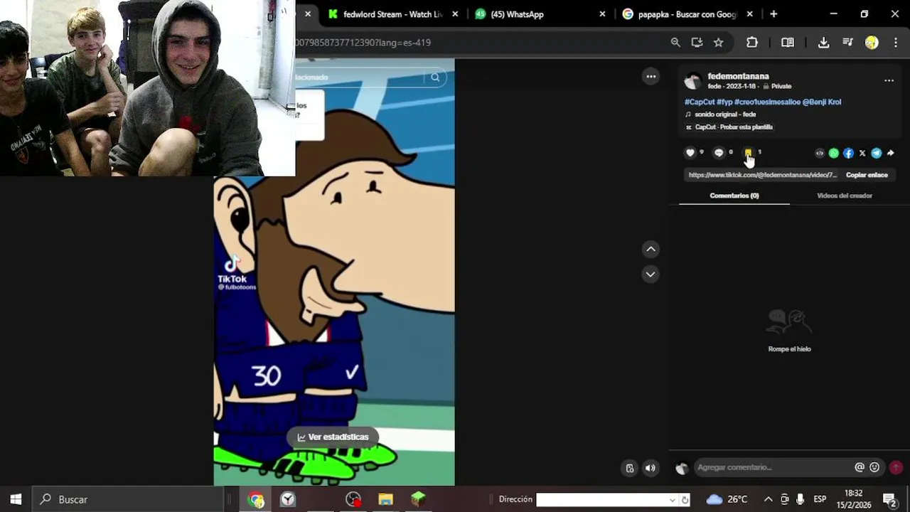The image size is (910, 512).
Task: Click the refresh button on the Dirección toolbar
Action: (x=685, y=500)
